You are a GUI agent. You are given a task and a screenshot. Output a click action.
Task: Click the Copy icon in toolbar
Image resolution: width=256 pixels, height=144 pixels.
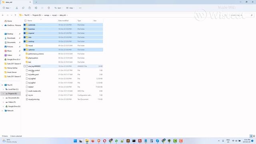click(x=23, y=8)
